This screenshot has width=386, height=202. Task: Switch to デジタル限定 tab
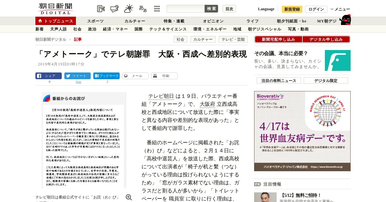(x=326, y=80)
